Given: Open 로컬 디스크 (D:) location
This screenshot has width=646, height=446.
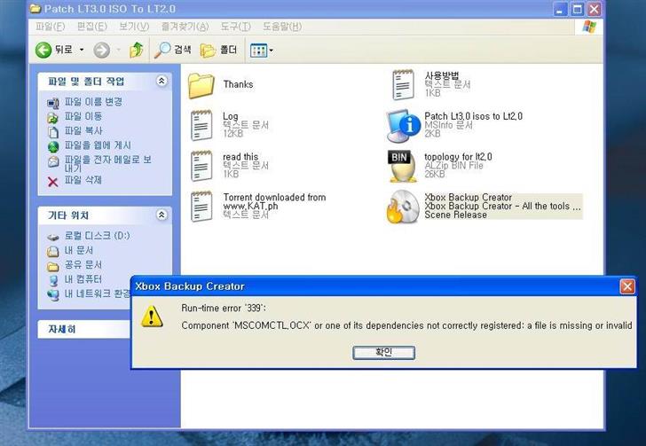Looking at the screenshot, I should pos(97,236).
